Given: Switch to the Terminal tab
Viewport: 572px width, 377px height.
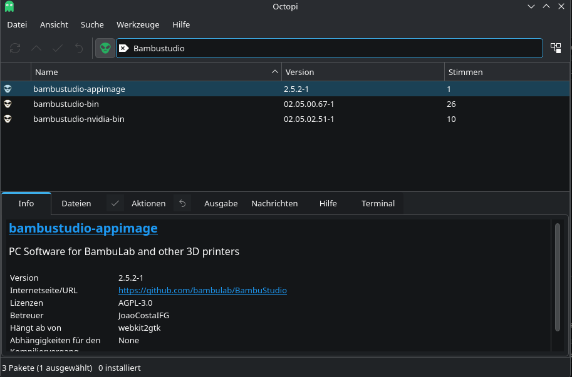Looking at the screenshot, I should coord(378,203).
